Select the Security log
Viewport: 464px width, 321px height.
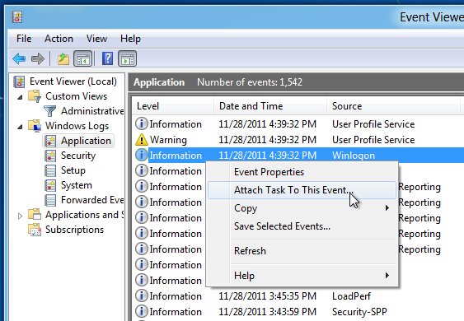(x=78, y=156)
